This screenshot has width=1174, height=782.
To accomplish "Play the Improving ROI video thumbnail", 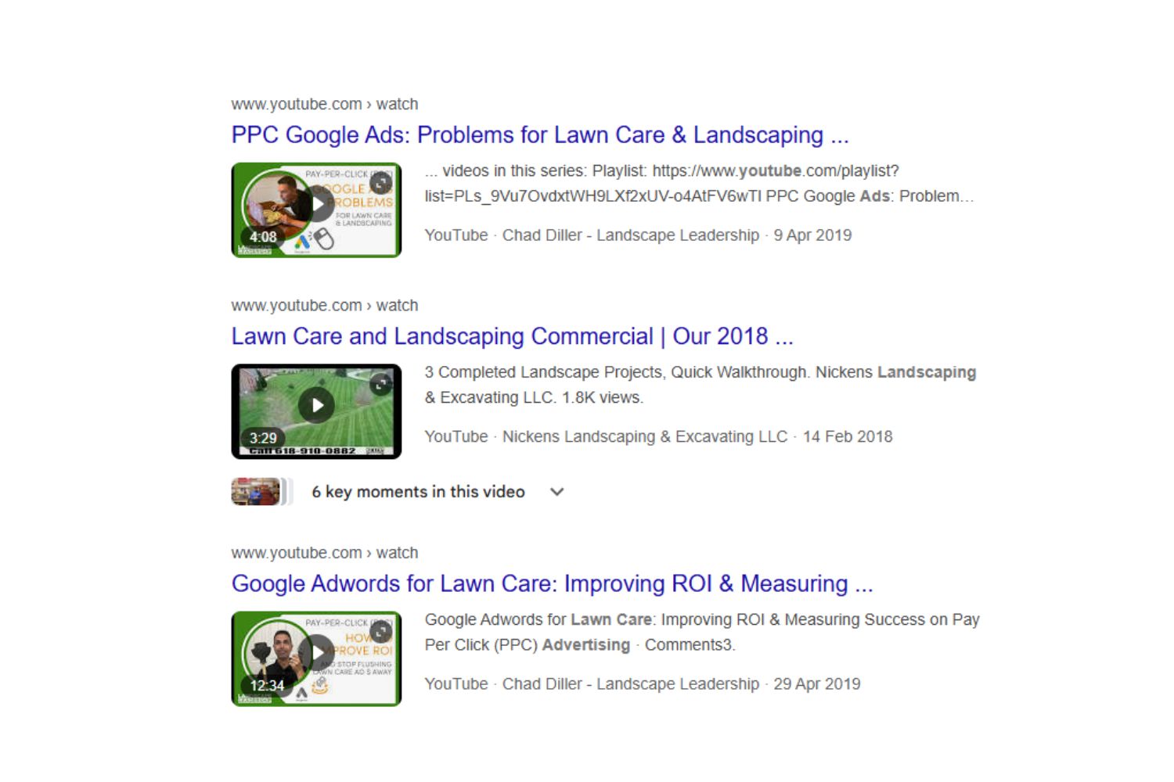I will point(316,652).
